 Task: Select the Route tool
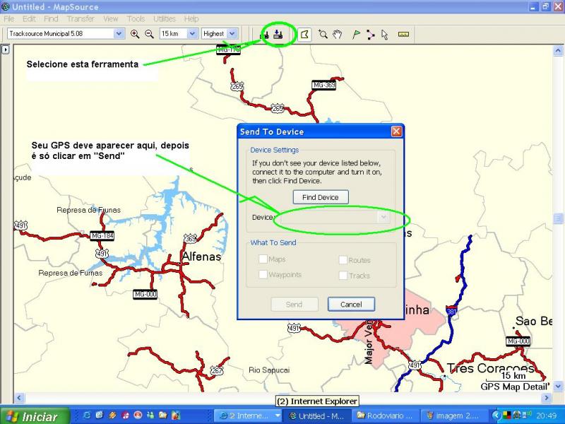(x=370, y=34)
